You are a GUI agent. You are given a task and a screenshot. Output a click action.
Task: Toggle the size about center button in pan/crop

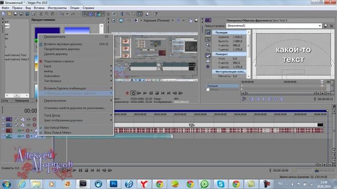(x=208, y=61)
